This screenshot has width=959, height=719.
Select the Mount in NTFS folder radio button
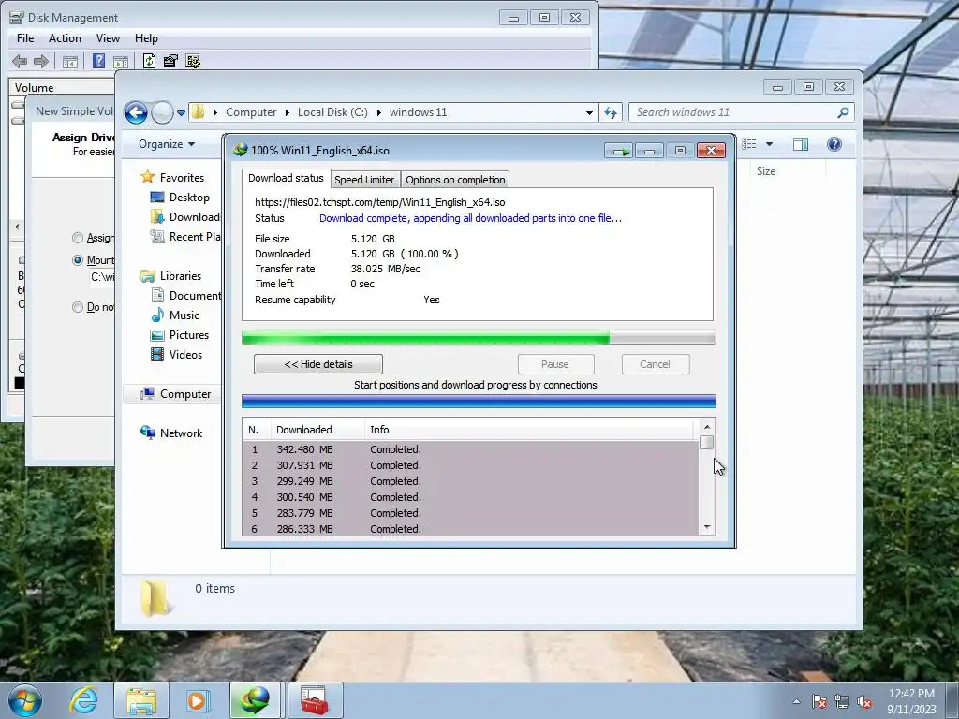pos(78,260)
